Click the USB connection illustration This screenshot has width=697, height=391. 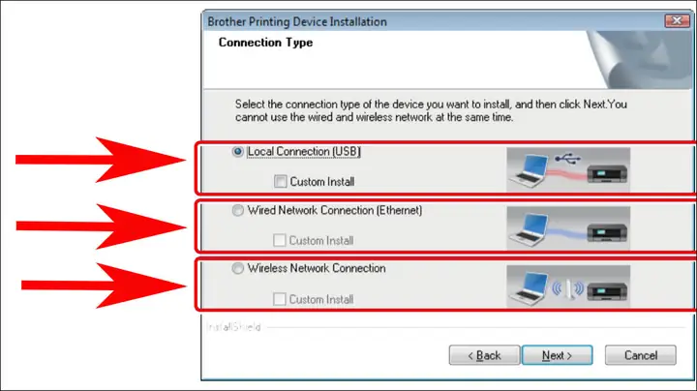click(x=568, y=169)
